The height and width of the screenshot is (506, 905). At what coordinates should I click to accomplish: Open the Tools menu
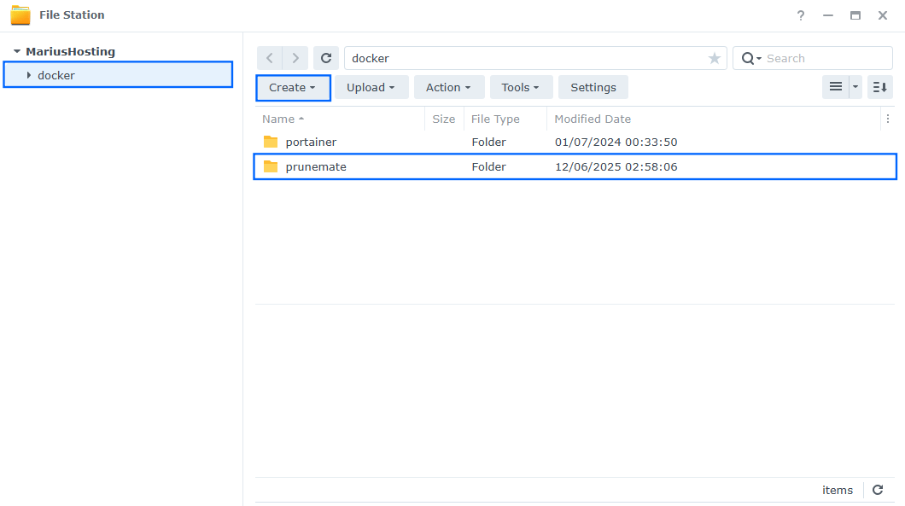click(521, 87)
